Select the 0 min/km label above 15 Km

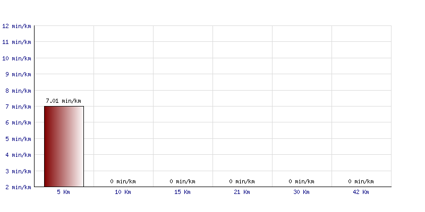coord(182,181)
